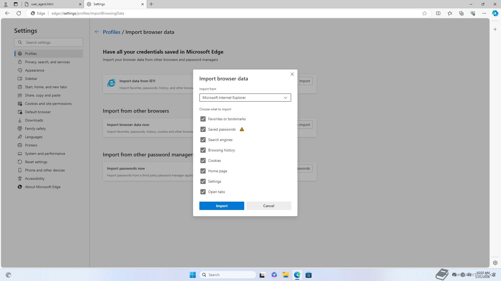Click the star to favorite this page
Viewport: 501px width, 281px height.
(425, 13)
